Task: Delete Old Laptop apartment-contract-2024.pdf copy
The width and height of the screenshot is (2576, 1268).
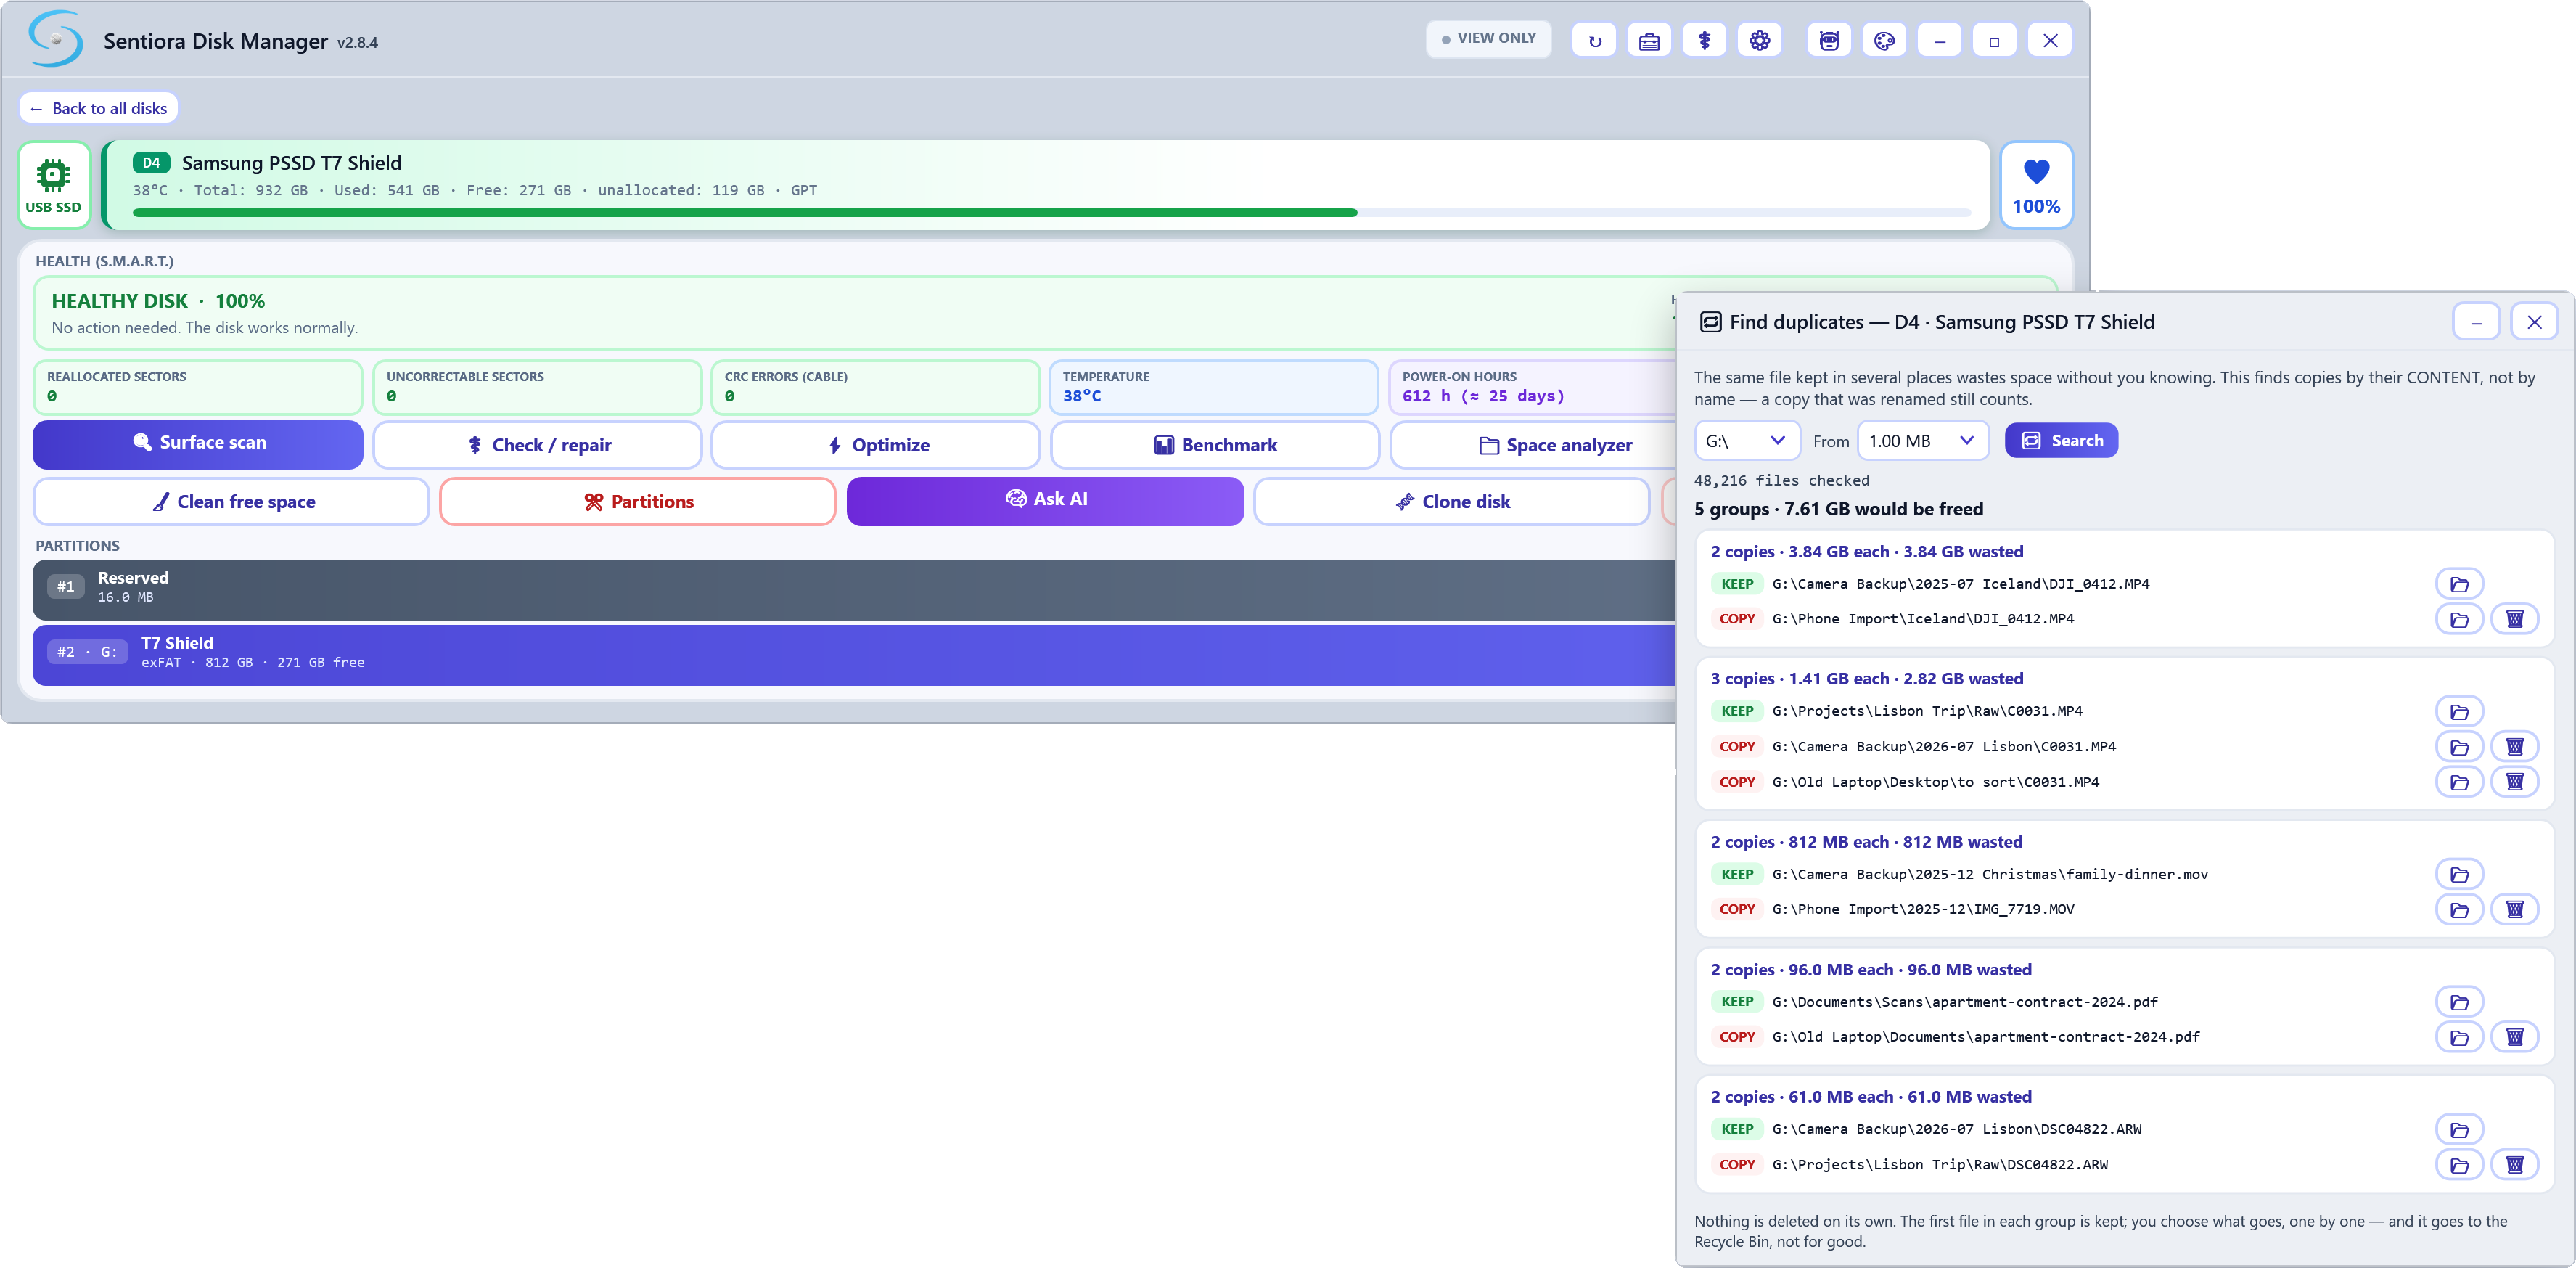Action: (2514, 1037)
